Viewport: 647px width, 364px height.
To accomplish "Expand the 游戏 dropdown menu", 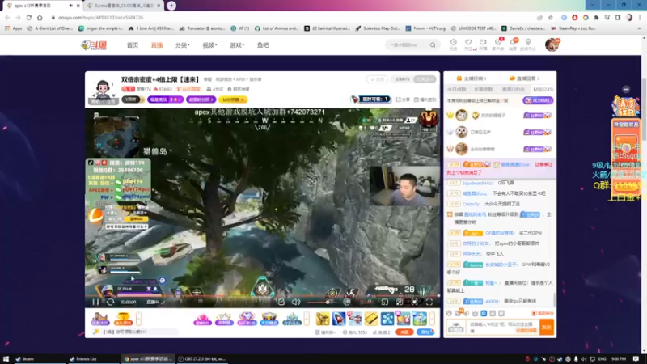I will pos(237,45).
